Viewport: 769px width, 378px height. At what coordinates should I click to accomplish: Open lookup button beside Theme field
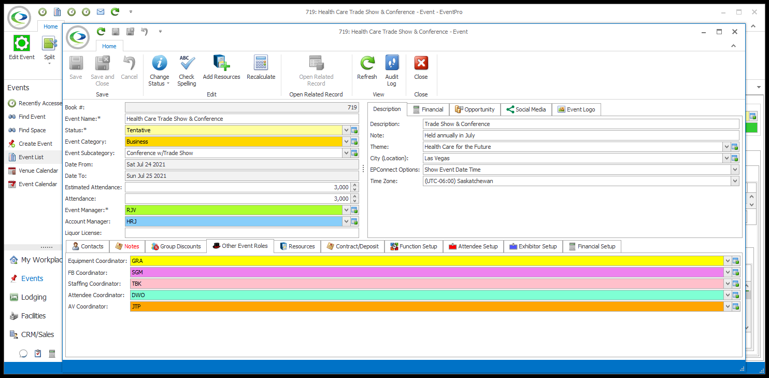click(x=735, y=147)
